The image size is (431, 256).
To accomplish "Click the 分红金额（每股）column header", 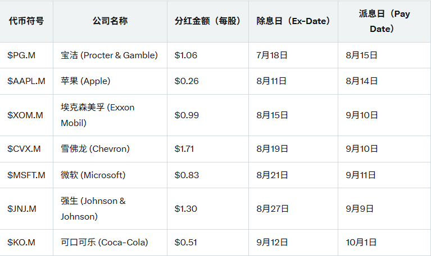I will coord(208,21).
